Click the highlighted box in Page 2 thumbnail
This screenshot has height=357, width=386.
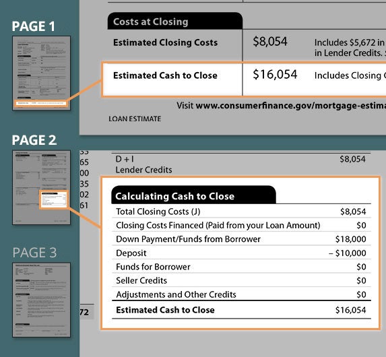pos(53,199)
